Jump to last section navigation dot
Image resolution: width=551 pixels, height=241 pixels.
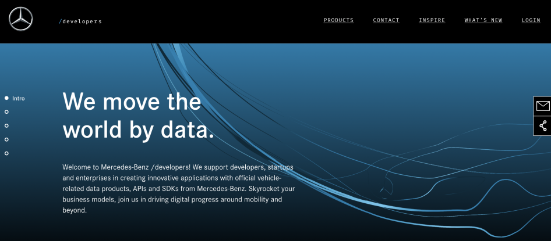(x=6, y=153)
